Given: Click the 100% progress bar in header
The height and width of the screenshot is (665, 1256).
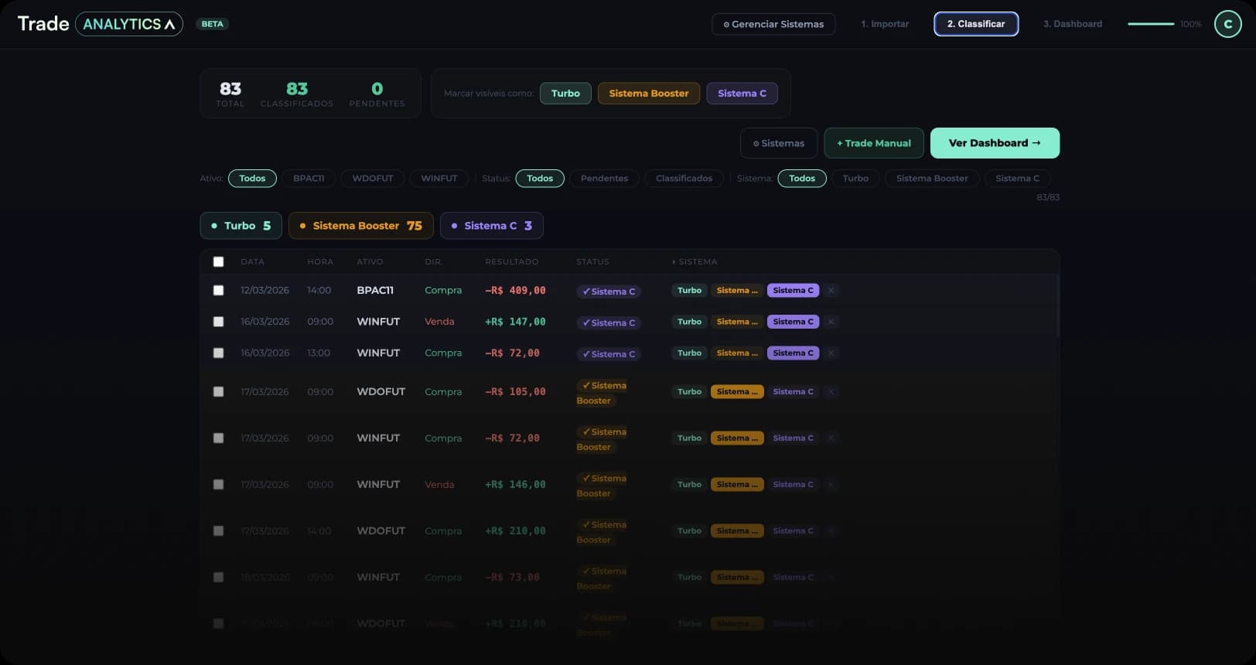Looking at the screenshot, I should [1151, 24].
